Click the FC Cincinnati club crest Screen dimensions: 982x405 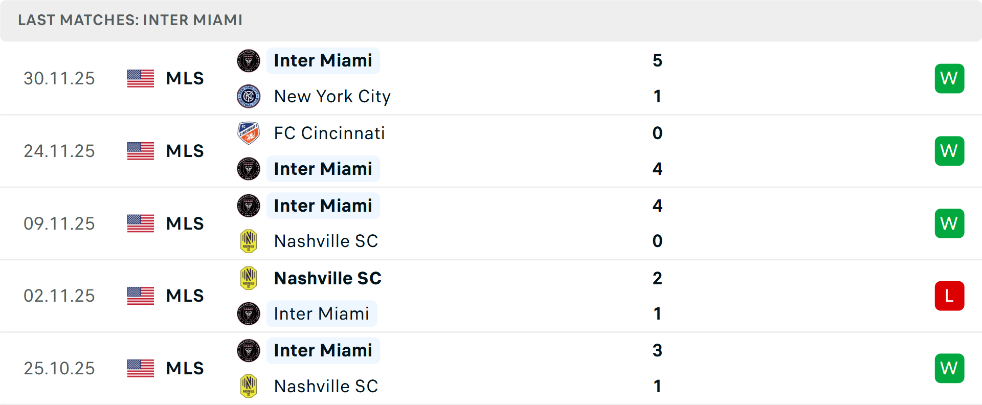pos(249,133)
